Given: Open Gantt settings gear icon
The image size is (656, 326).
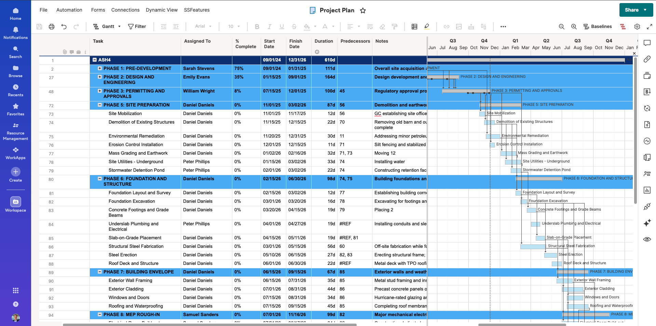Looking at the screenshot, I should point(637,27).
